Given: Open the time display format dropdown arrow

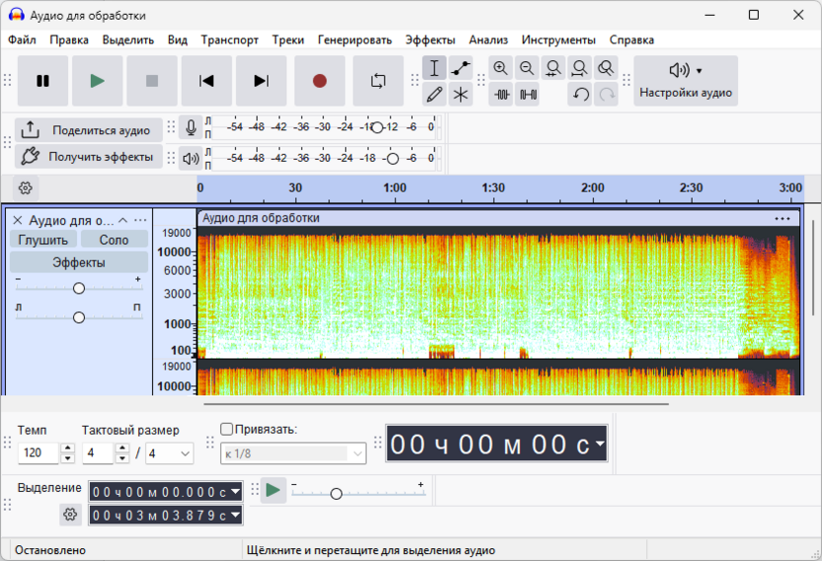Looking at the screenshot, I should click(x=601, y=443).
